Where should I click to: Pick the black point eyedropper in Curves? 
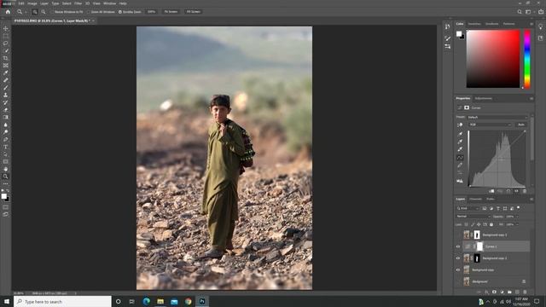[x=460, y=134]
